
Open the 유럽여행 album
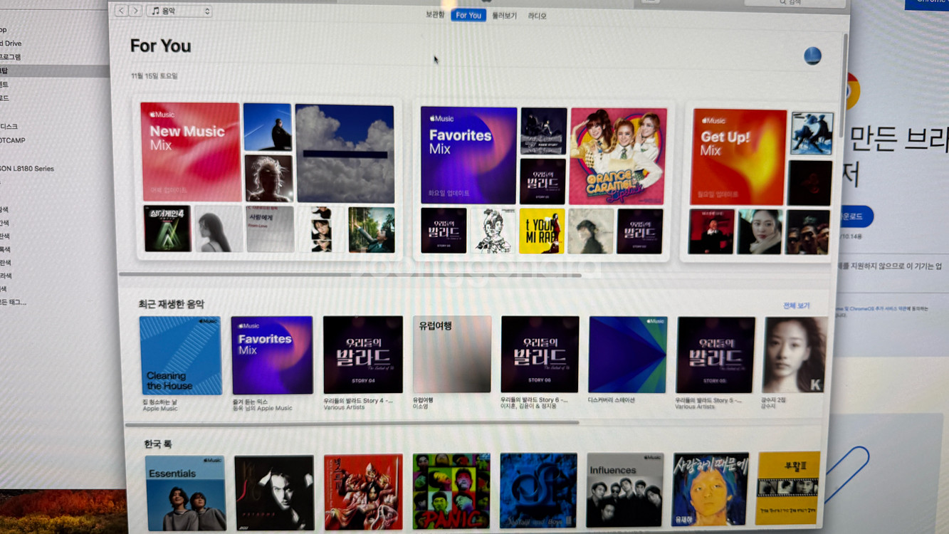451,354
